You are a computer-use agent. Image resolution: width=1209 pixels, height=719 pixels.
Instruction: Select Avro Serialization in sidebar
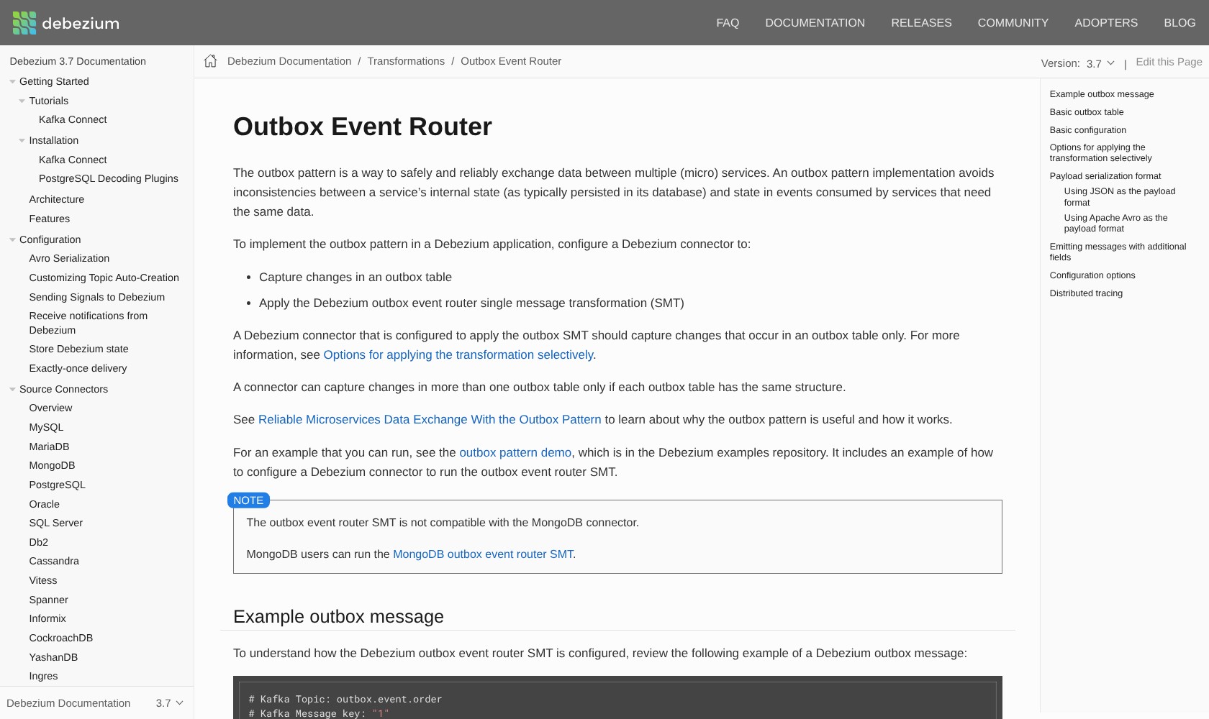click(69, 258)
